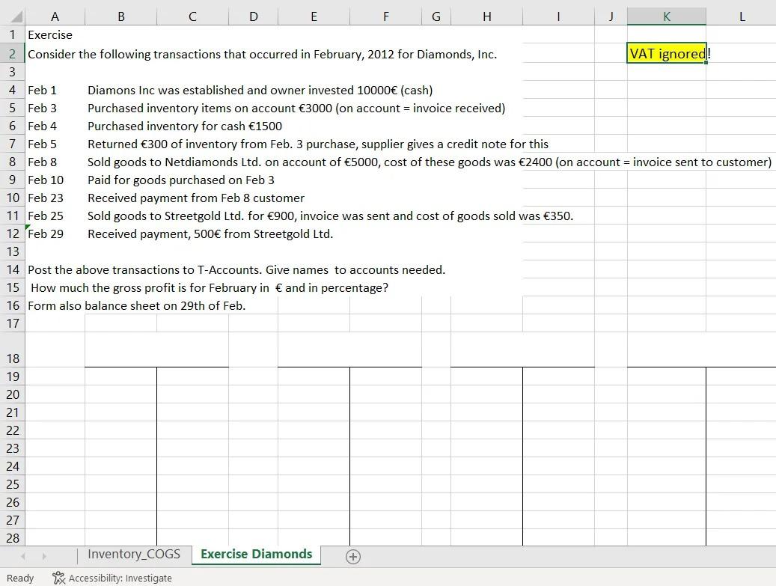The image size is (776, 586).
Task: Select row 3 header
Action: click(x=13, y=72)
